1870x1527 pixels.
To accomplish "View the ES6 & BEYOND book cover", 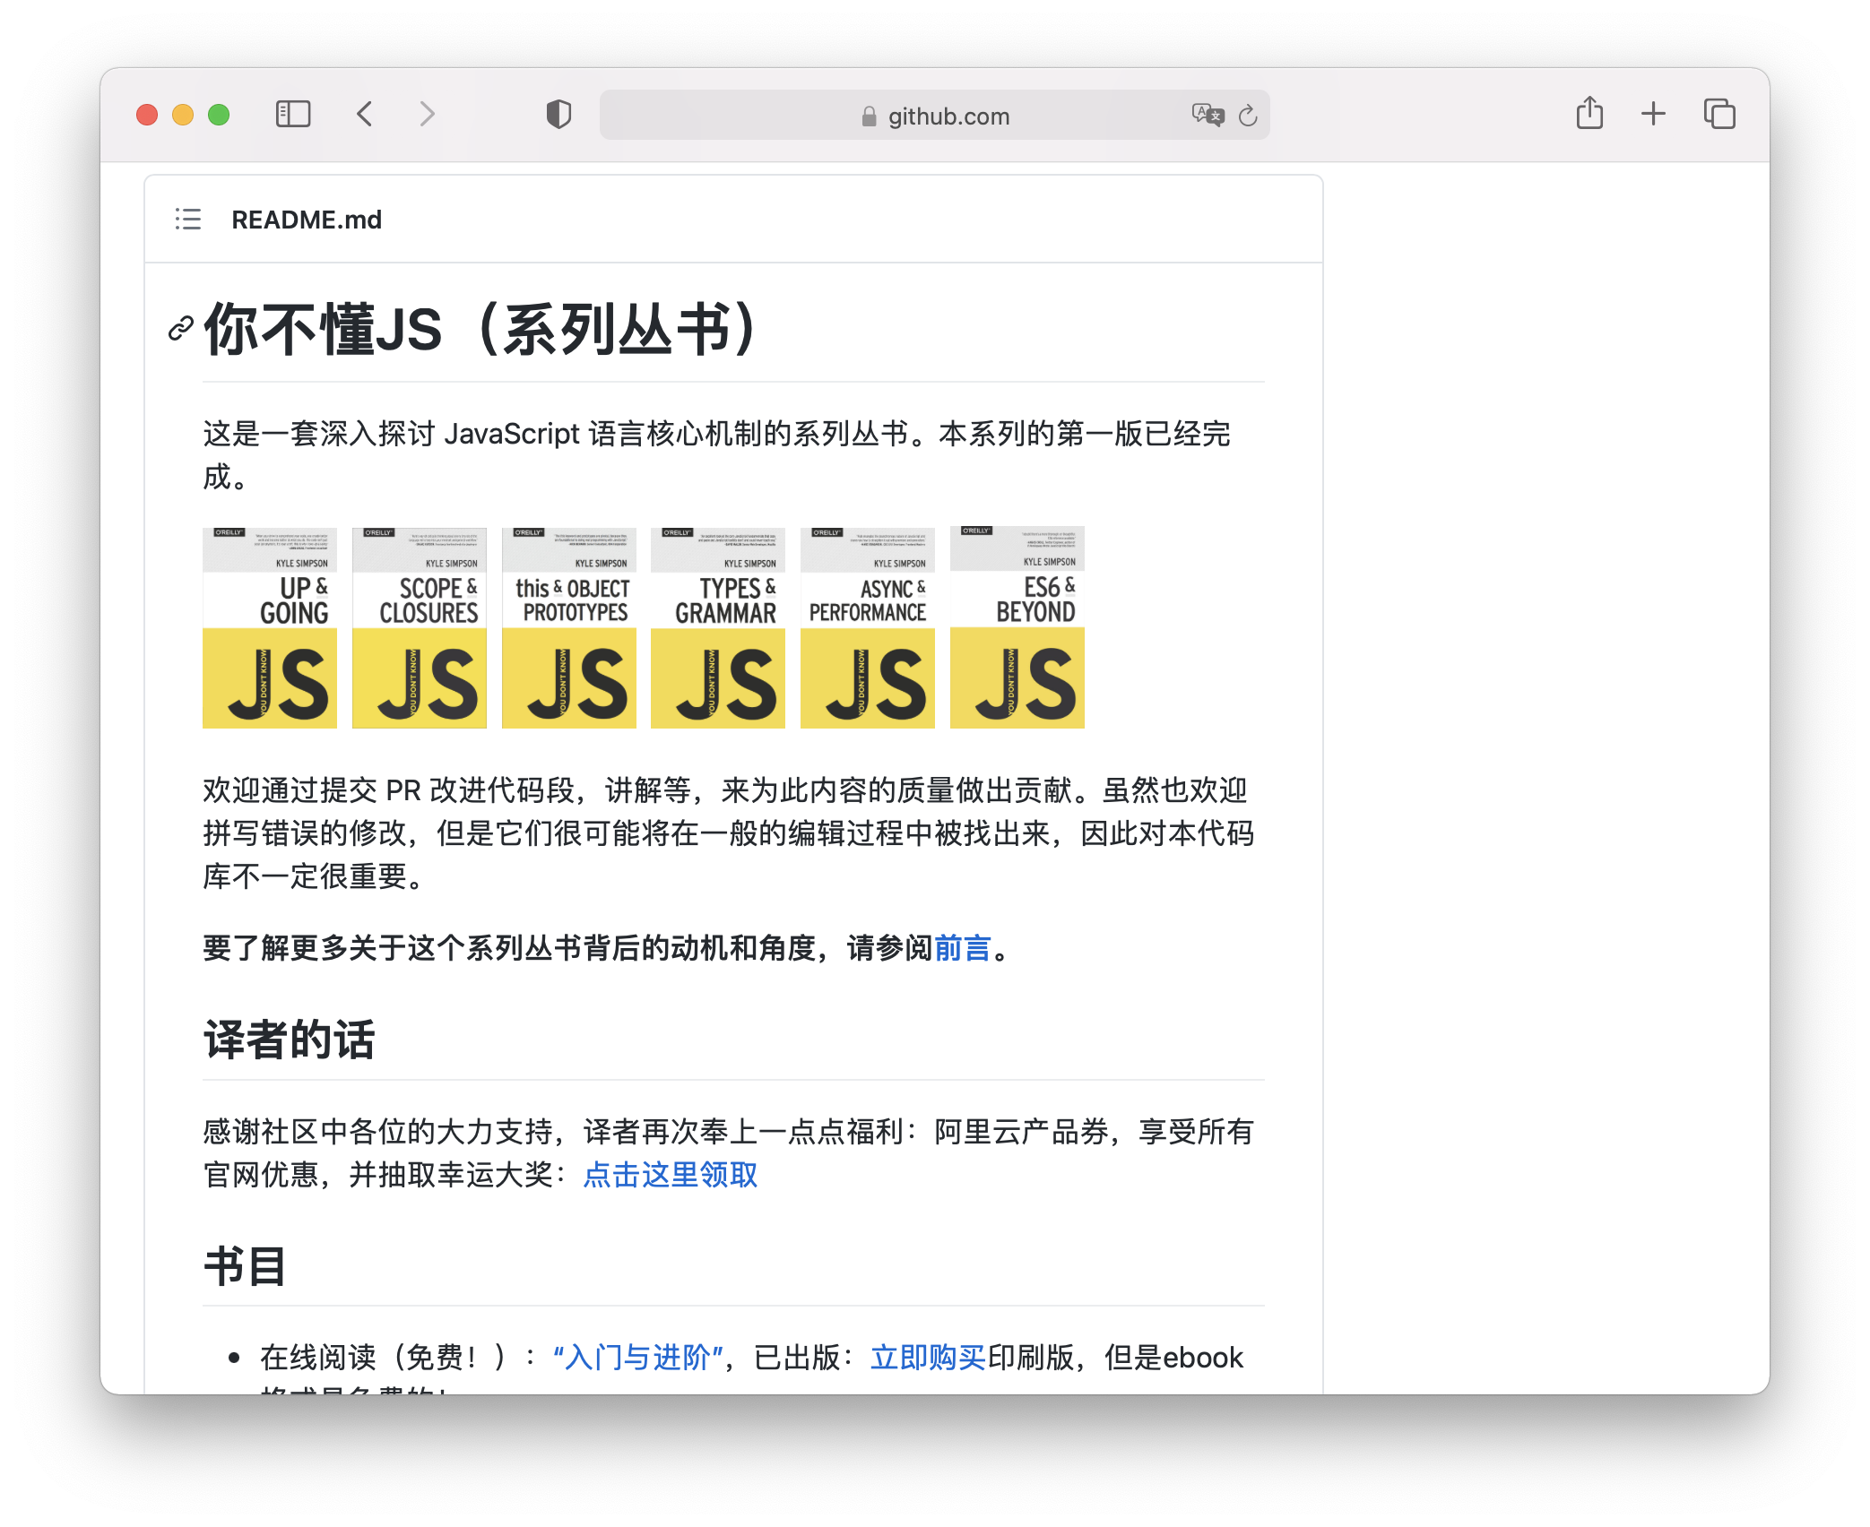I will point(1017,627).
